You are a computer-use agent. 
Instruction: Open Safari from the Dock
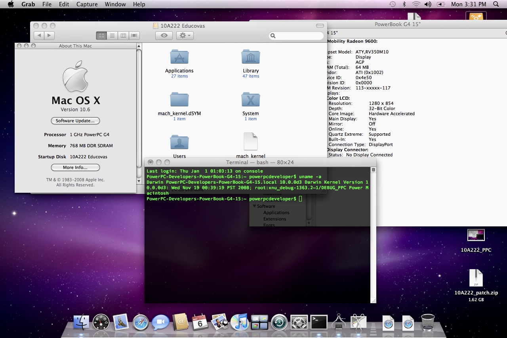click(x=141, y=322)
